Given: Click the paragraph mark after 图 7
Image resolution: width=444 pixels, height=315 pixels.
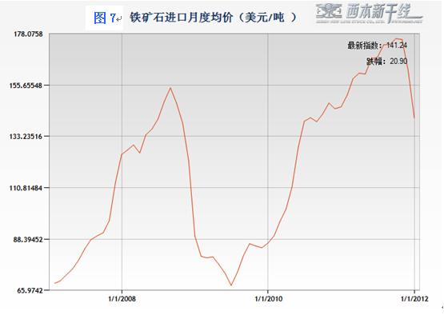Looking at the screenshot, I should [x=119, y=19].
